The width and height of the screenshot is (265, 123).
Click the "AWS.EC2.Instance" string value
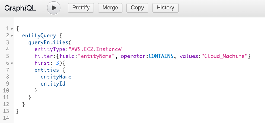(x=96, y=49)
